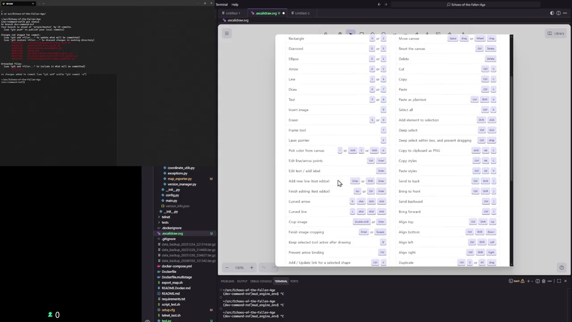Open data_backup_20251224_221314.tar.gz file

pyautogui.click(x=188, y=244)
